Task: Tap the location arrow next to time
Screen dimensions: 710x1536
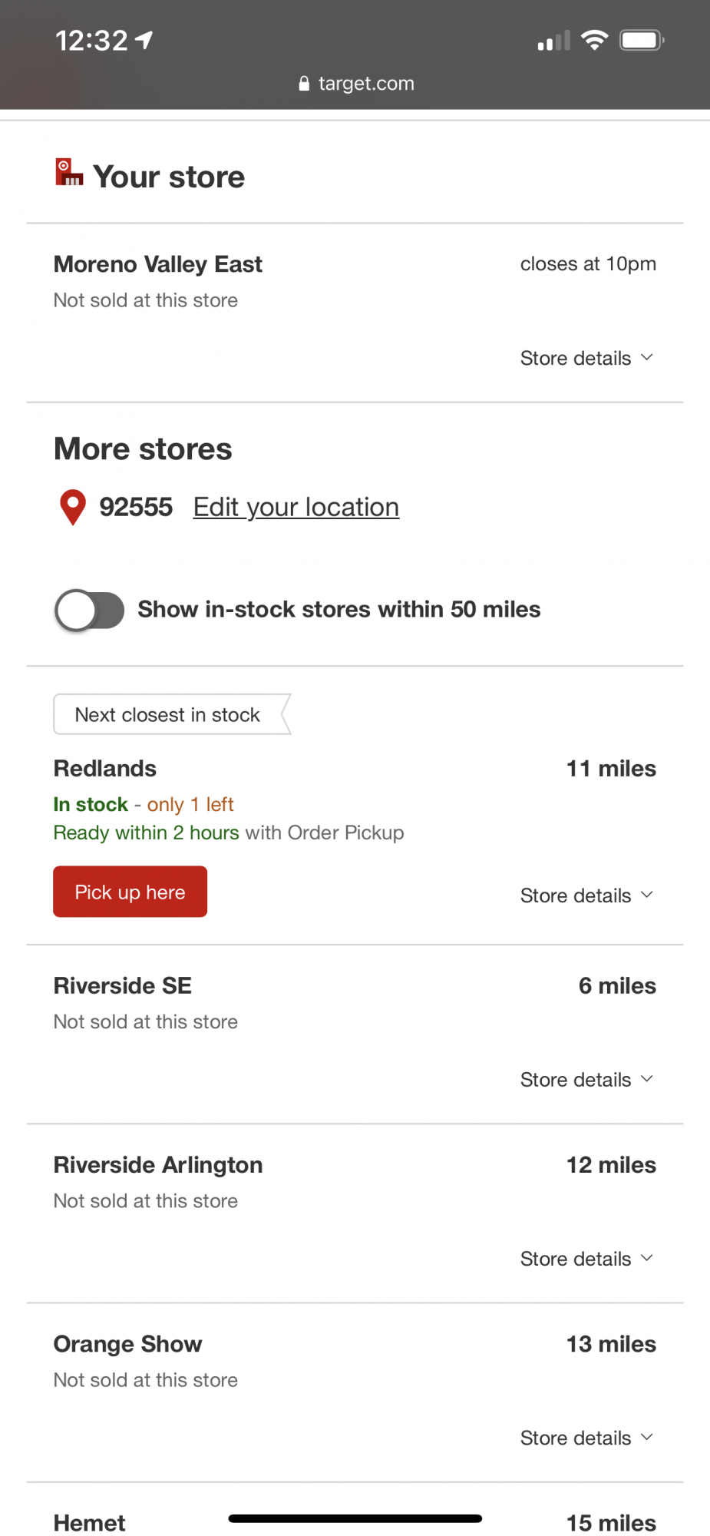Action: click(144, 40)
